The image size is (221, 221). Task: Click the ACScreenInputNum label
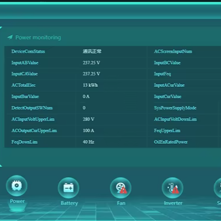(173, 51)
